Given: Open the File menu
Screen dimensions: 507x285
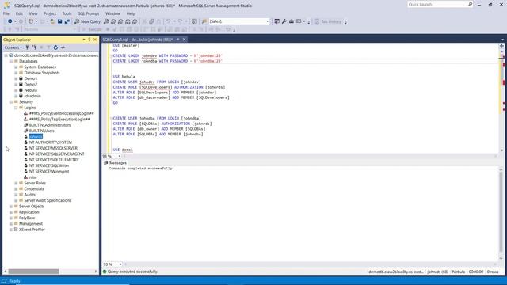Looking at the screenshot, I should pyautogui.click(x=6, y=13).
